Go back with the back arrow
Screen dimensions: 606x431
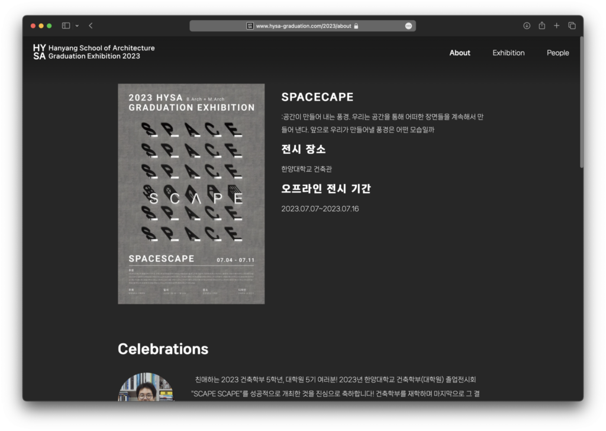click(91, 26)
